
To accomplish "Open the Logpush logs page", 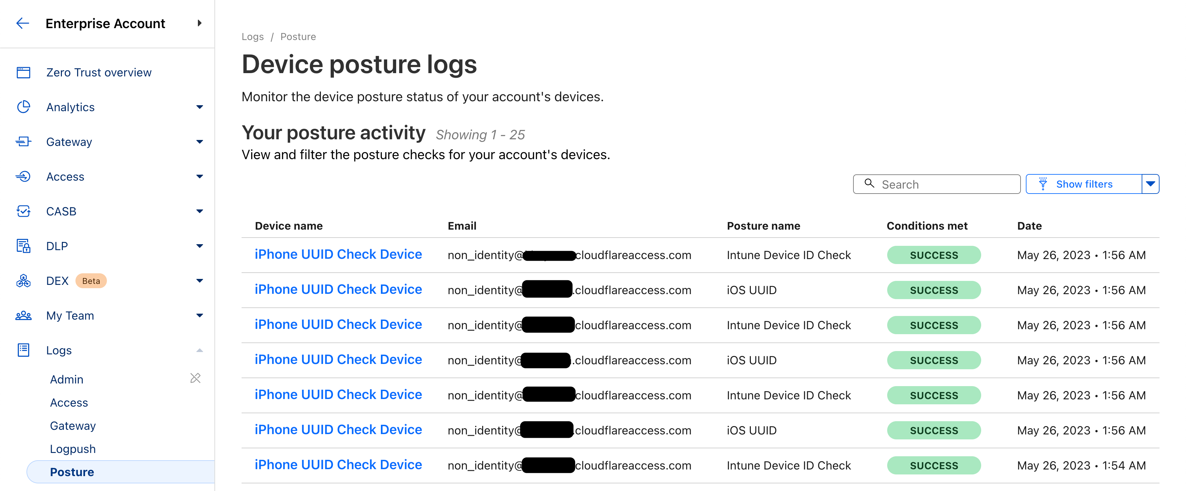I will point(73,449).
